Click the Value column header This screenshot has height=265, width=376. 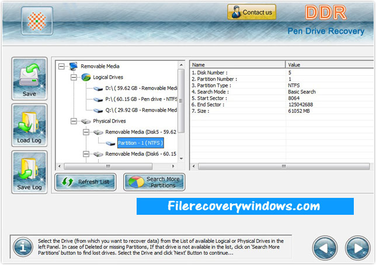tap(330, 65)
